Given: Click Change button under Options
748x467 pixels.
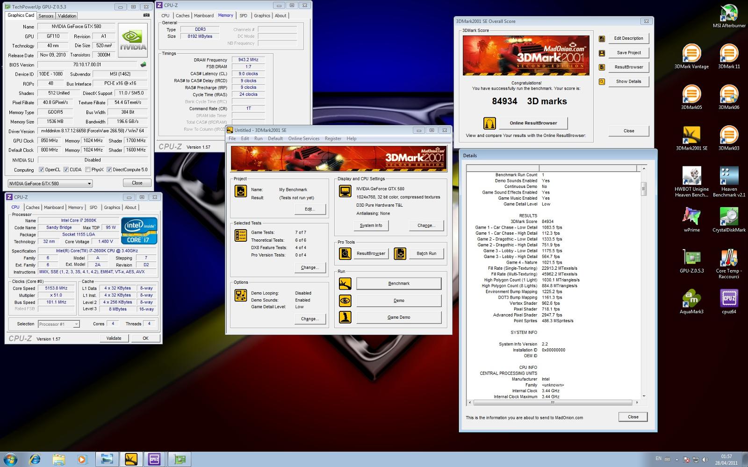Looking at the screenshot, I should pos(310,319).
